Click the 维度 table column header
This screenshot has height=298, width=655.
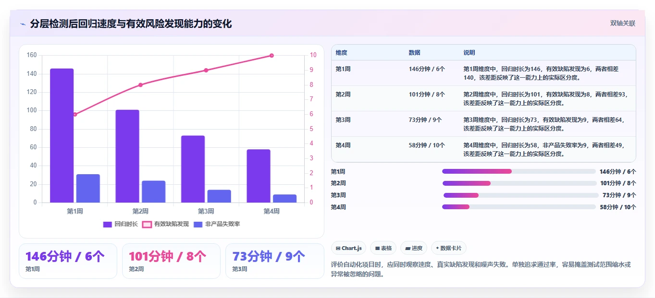tap(341, 52)
